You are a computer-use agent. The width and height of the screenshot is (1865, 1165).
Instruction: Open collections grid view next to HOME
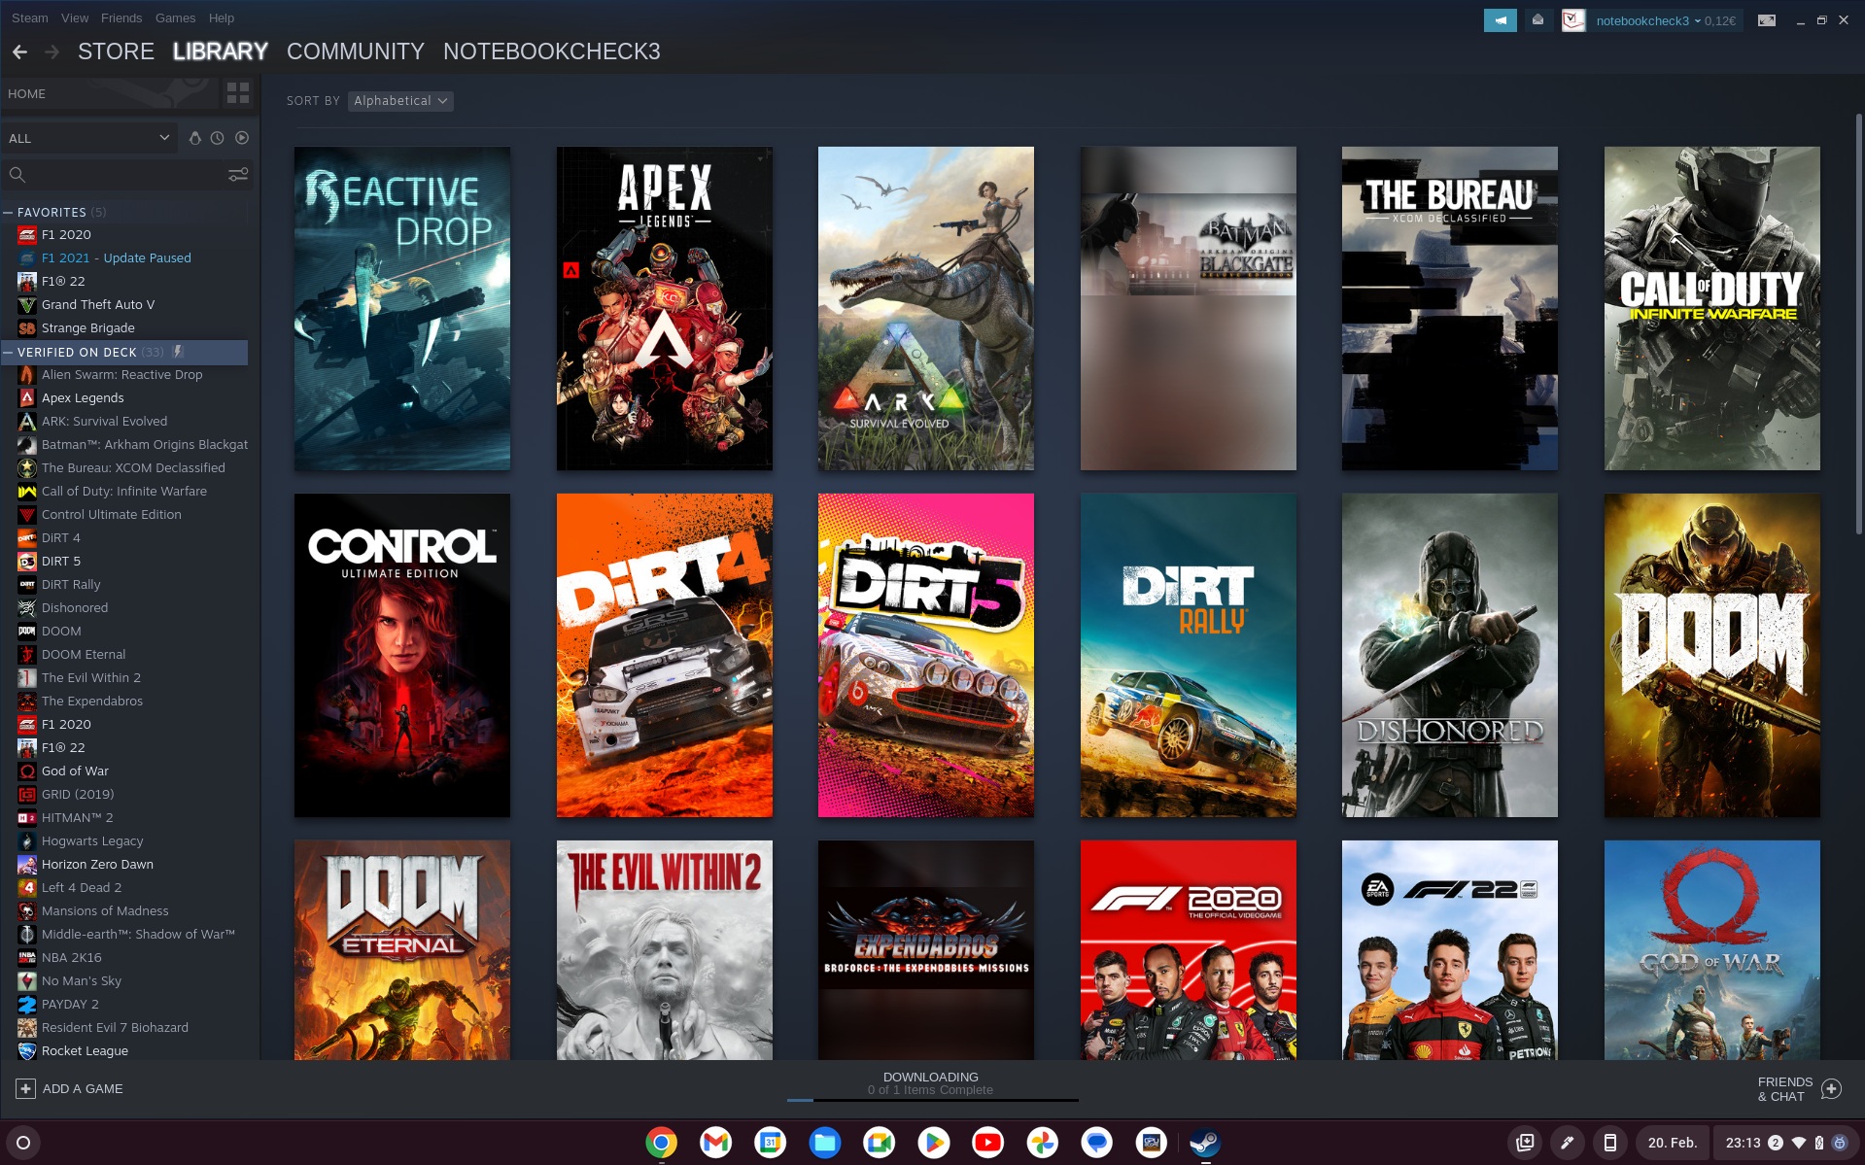pyautogui.click(x=238, y=93)
